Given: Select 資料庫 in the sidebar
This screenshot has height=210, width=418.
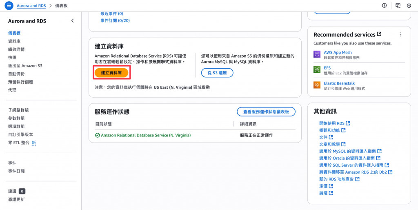Looking at the screenshot, I should tap(14, 41).
